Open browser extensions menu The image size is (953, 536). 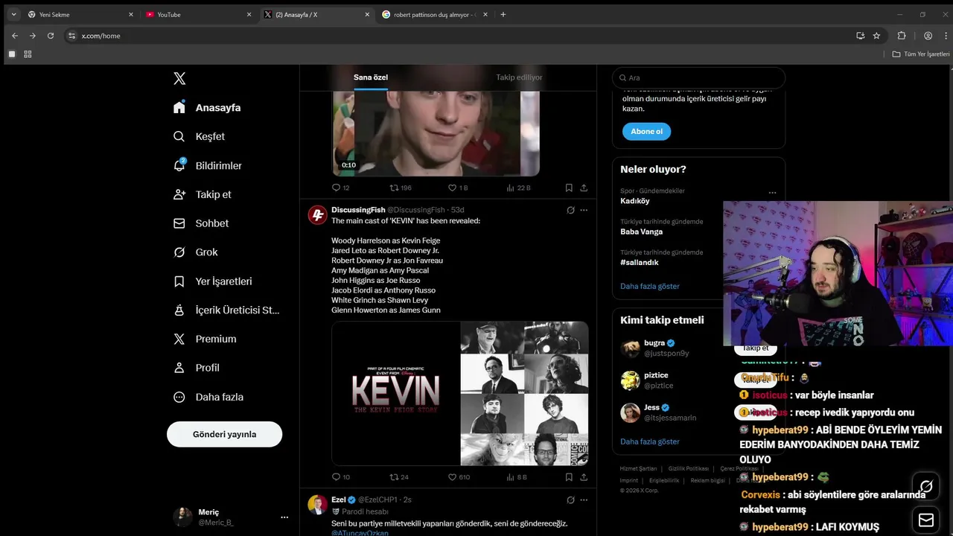pos(902,36)
